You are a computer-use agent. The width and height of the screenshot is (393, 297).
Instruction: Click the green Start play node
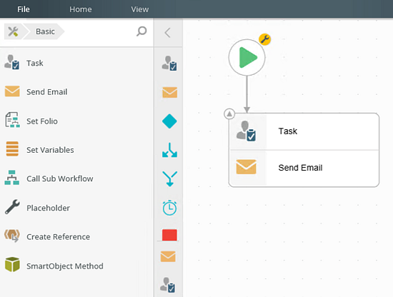point(247,57)
